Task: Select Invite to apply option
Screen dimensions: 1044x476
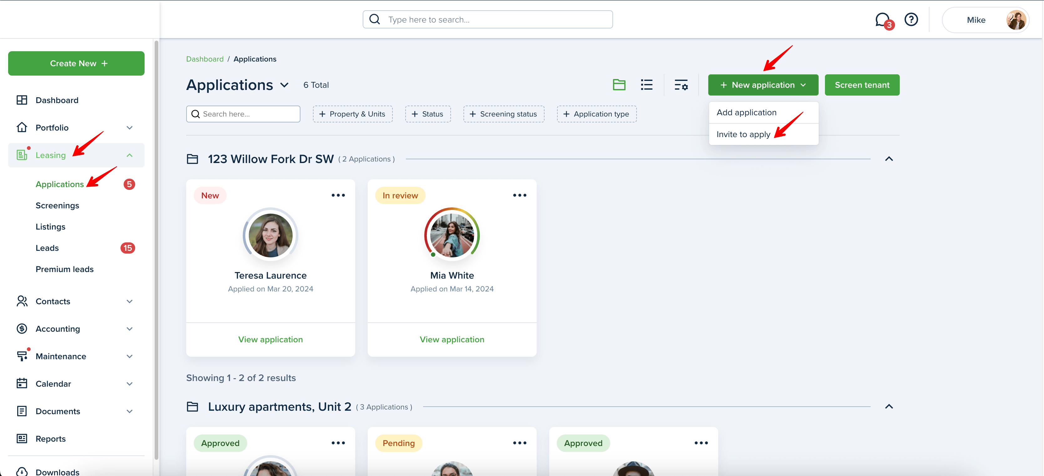Action: click(x=763, y=134)
